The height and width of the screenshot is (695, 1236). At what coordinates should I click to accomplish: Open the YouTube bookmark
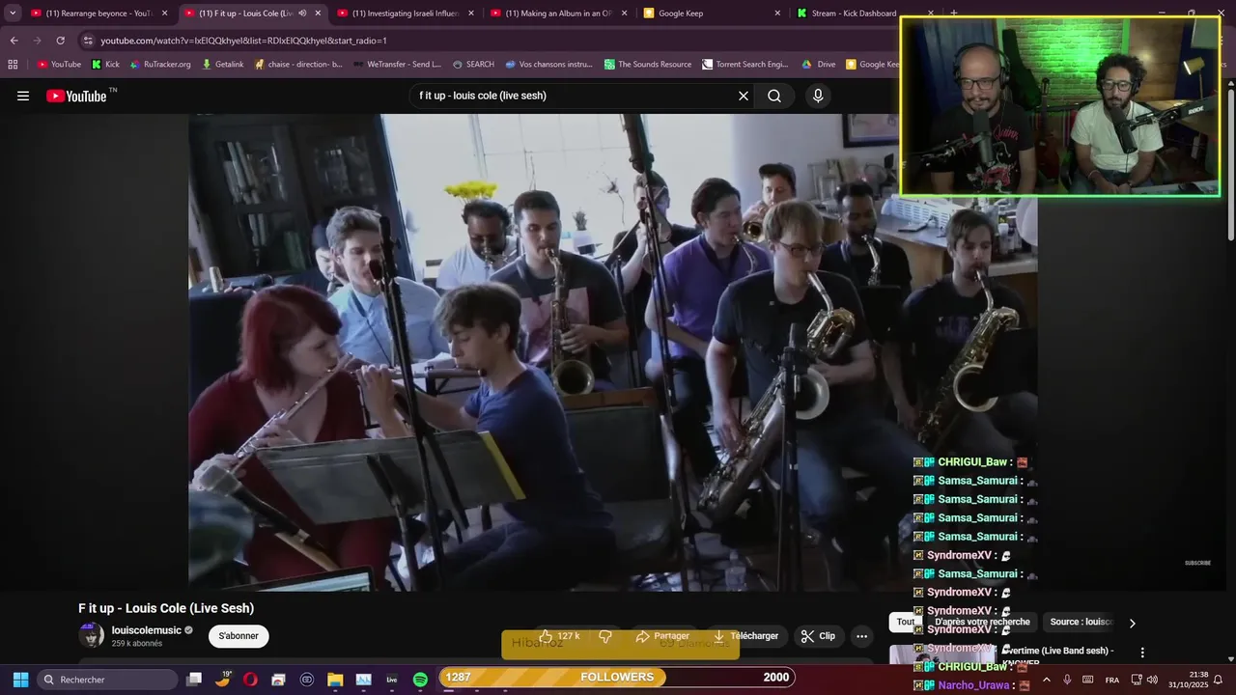click(x=59, y=65)
